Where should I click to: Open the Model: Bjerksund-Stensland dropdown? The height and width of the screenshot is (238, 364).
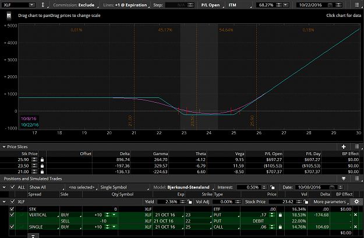click(x=183, y=187)
